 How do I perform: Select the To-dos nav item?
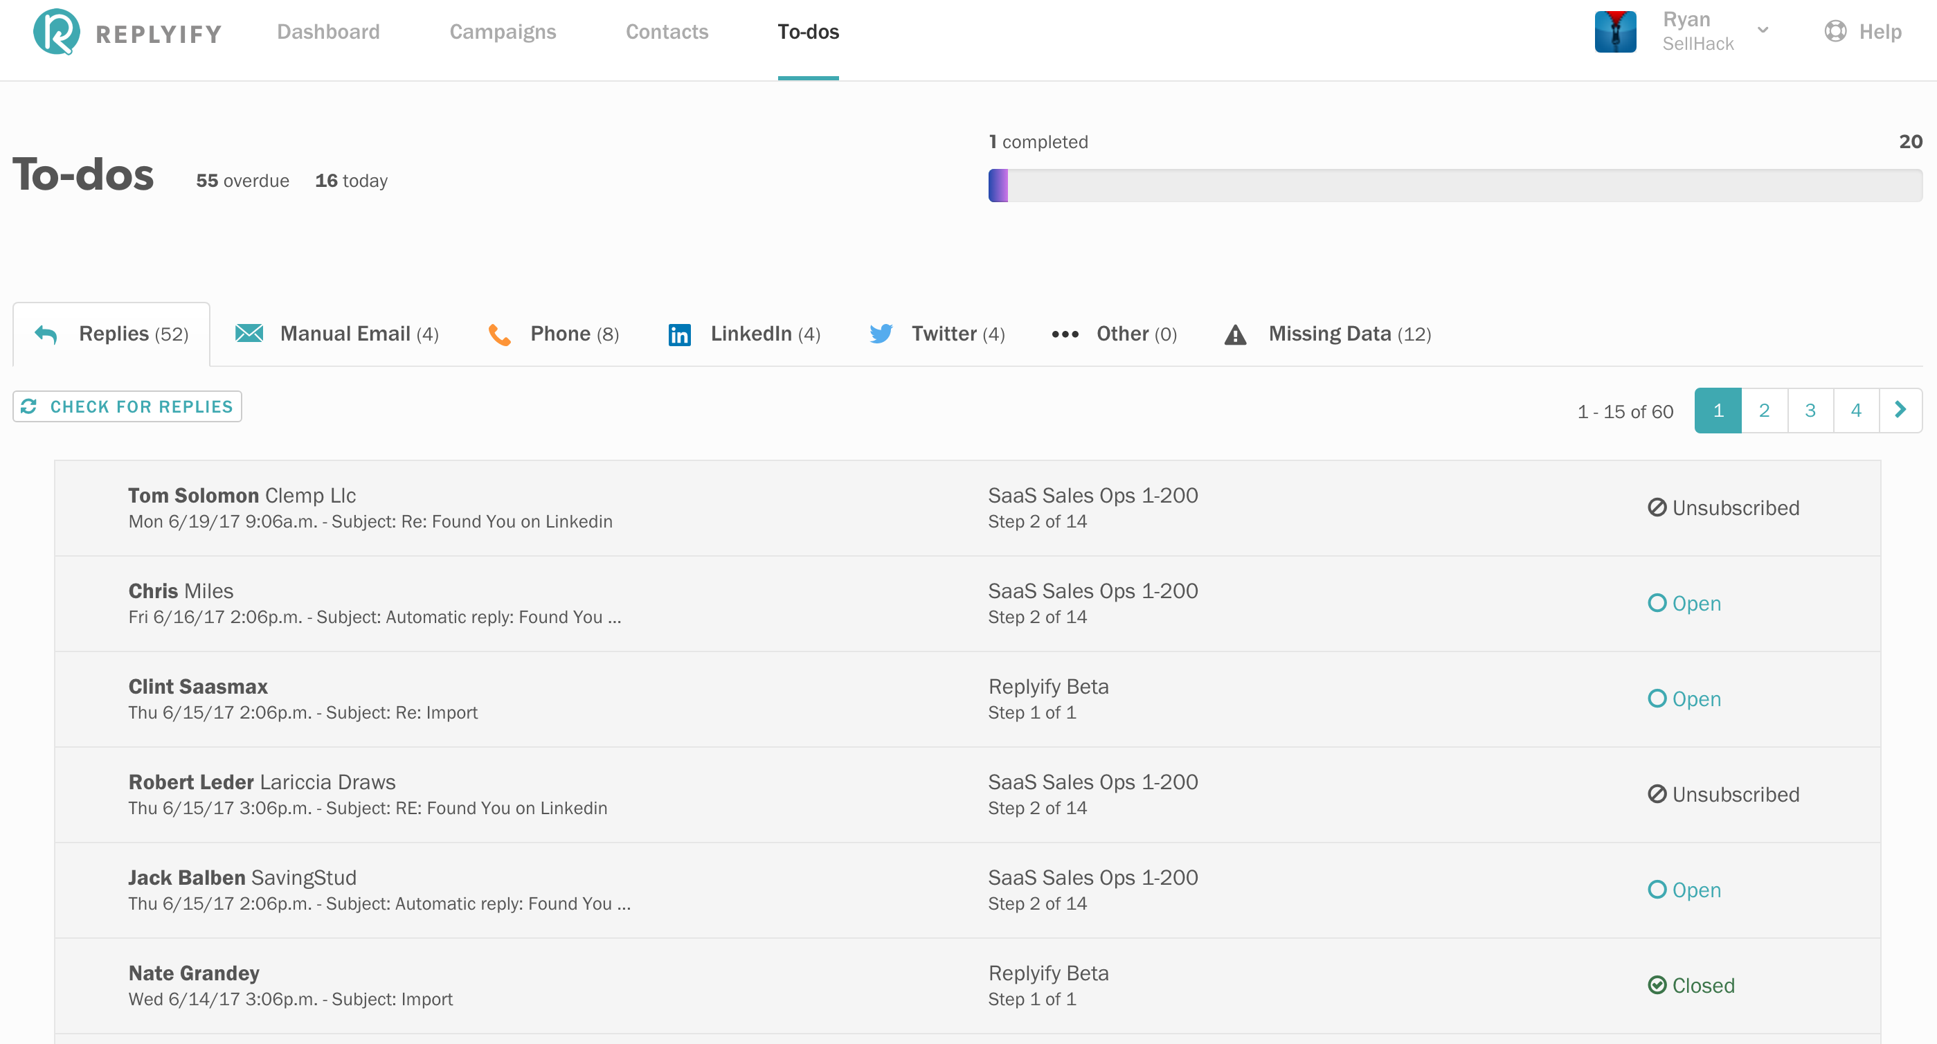click(808, 32)
